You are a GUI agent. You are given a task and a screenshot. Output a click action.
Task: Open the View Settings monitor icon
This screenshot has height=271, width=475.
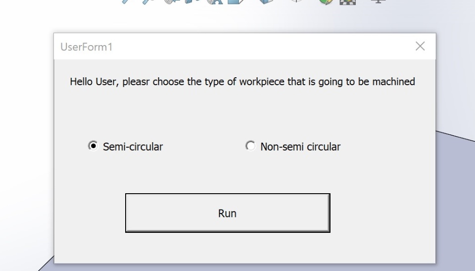378,1
